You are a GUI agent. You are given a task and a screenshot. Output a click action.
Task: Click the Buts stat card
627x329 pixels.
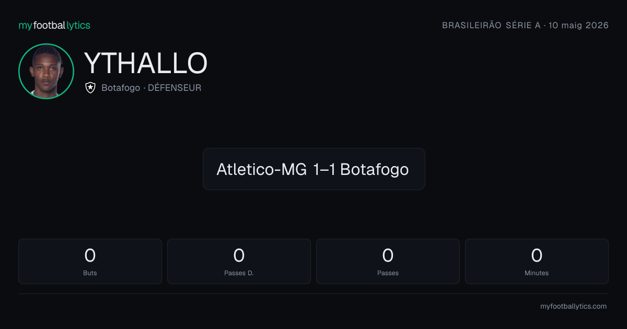tap(90, 261)
